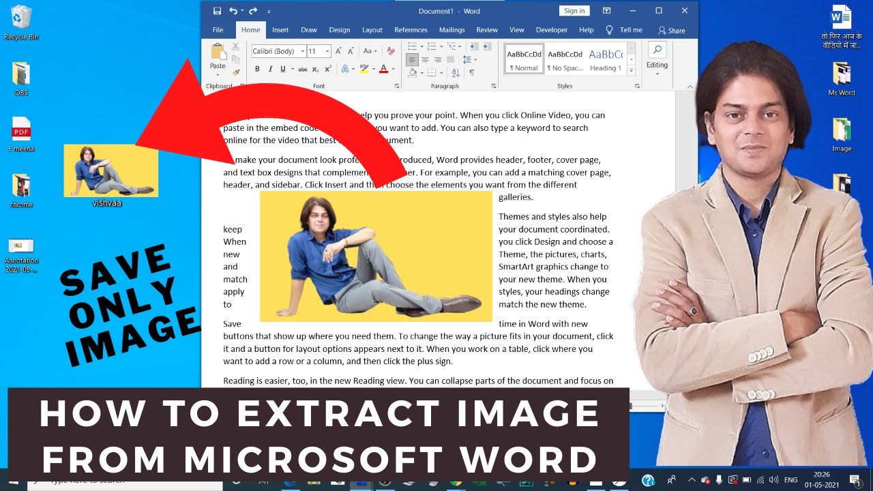
Task: Clear all formatting with the eraser icon
Action: 391,51
